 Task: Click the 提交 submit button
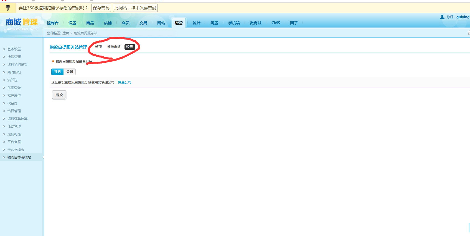point(59,95)
